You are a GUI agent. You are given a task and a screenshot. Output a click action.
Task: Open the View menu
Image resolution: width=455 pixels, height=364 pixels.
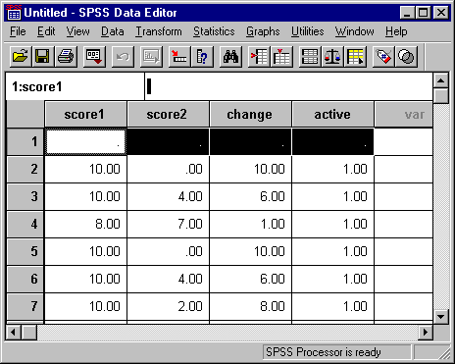point(77,31)
